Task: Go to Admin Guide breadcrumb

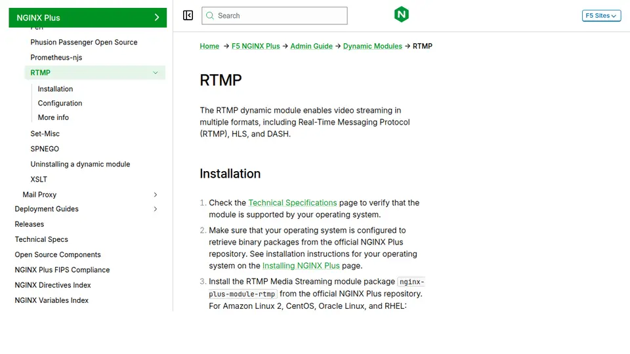Action: (311, 46)
